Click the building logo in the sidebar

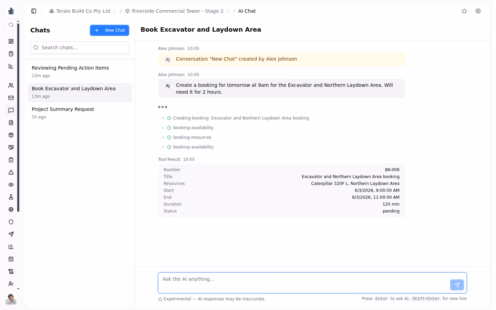(11, 11)
